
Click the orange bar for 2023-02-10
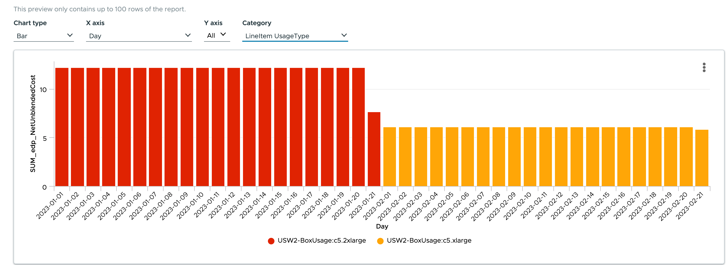tap(530, 157)
